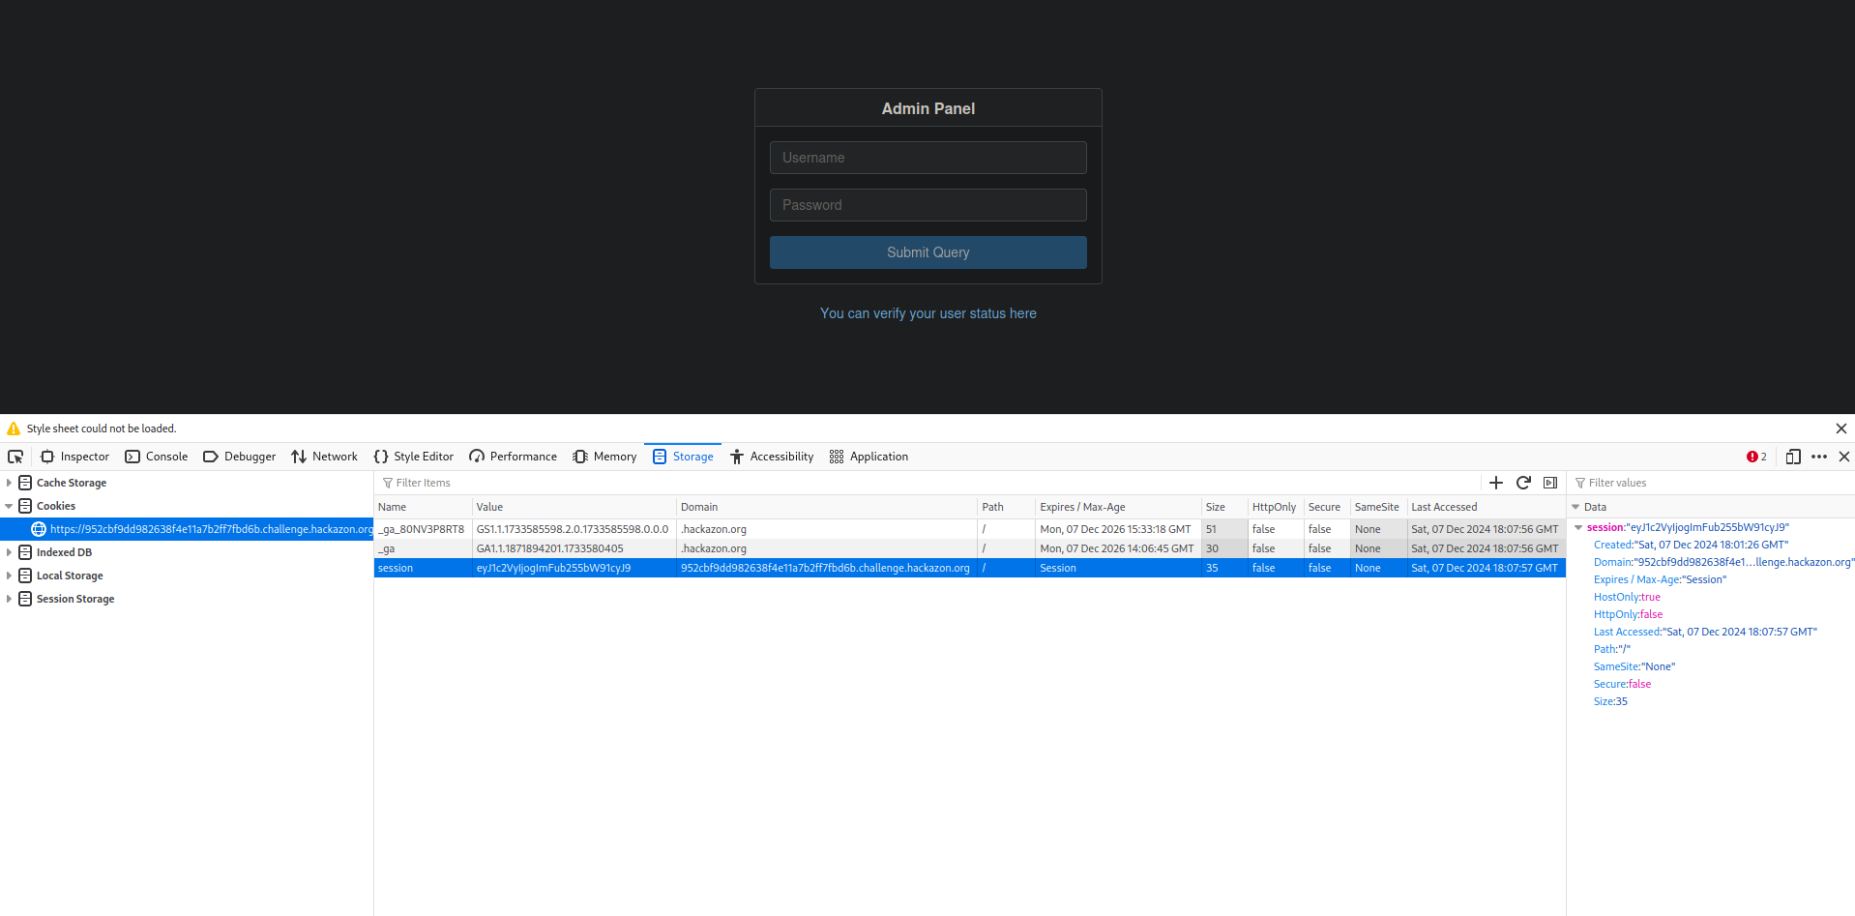Image resolution: width=1855 pixels, height=916 pixels.
Task: Activate the element picker icon
Action: [x=15, y=457]
